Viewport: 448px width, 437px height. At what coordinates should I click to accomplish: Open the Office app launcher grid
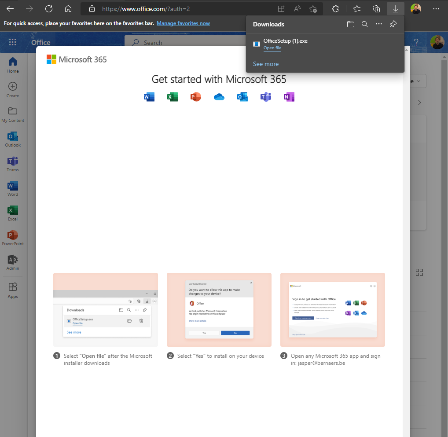point(13,42)
